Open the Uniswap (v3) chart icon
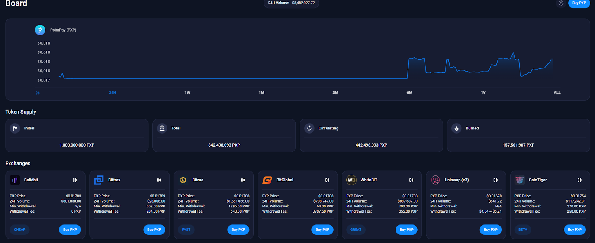The height and width of the screenshot is (243, 595). 495,180
